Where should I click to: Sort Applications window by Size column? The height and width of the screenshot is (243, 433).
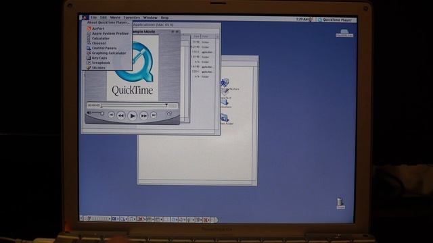(x=196, y=36)
